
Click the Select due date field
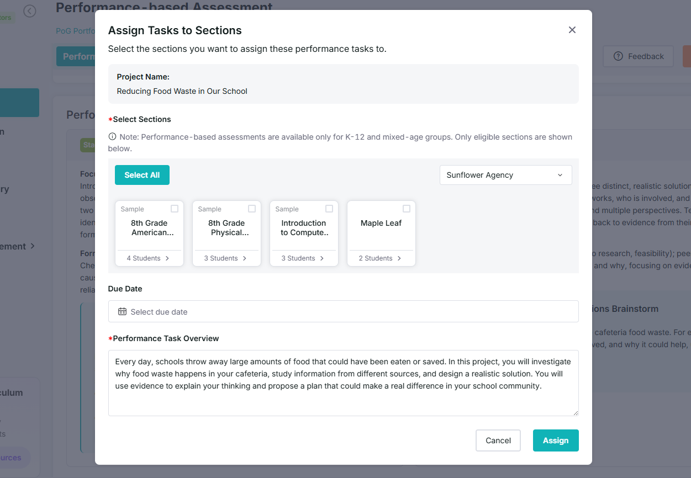coord(344,311)
